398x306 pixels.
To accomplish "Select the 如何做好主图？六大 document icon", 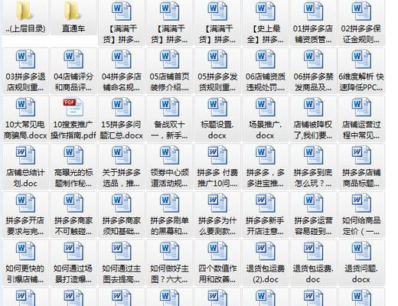I will [x=169, y=251].
